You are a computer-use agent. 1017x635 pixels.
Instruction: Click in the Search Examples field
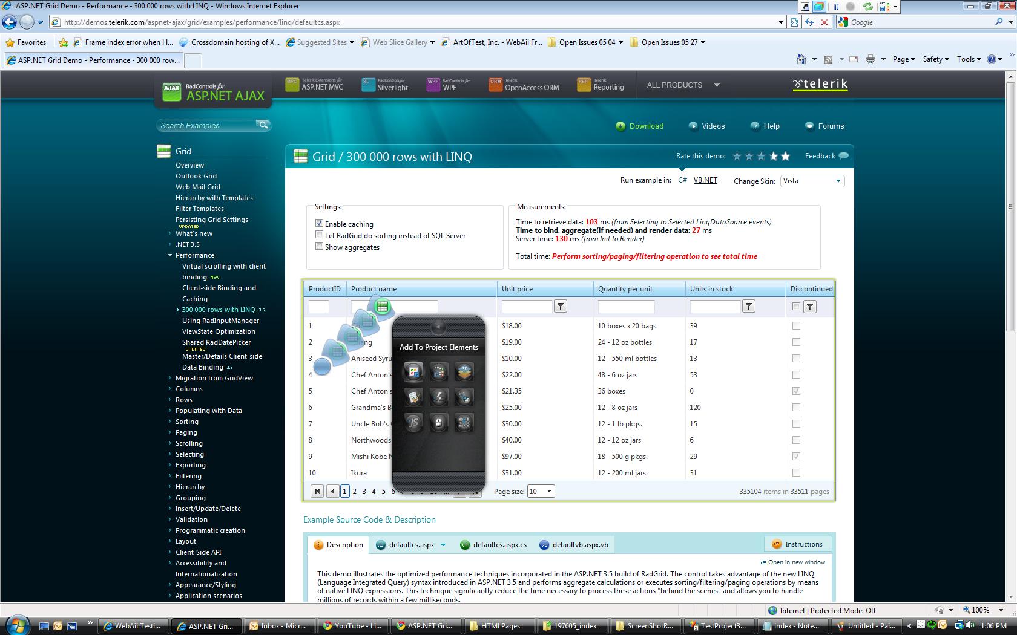pos(206,126)
